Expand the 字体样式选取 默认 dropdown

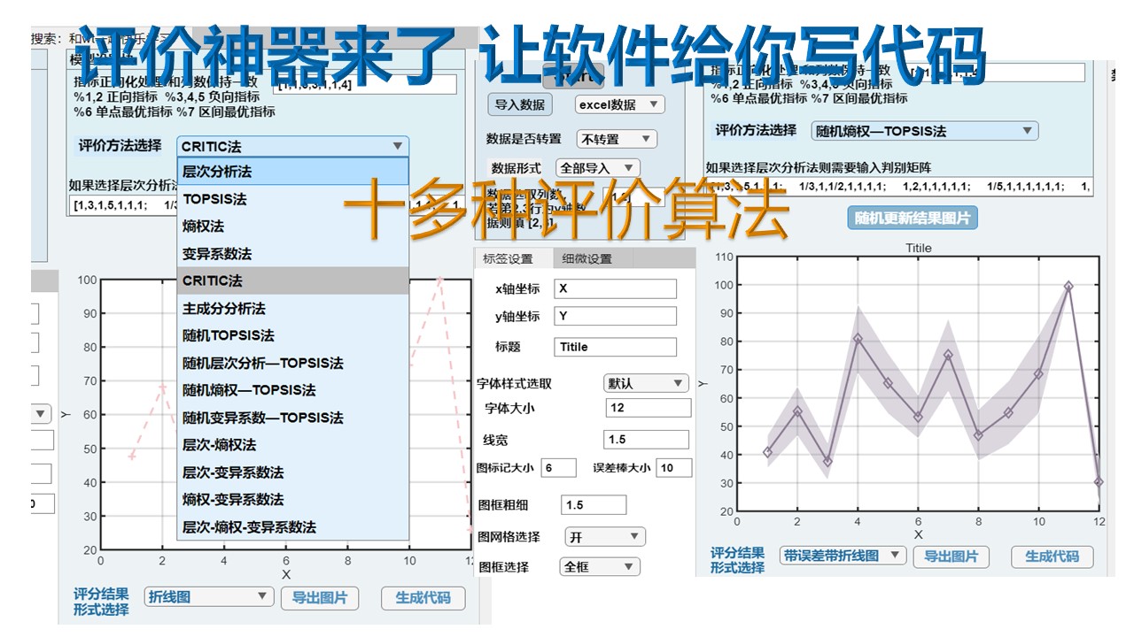point(646,383)
